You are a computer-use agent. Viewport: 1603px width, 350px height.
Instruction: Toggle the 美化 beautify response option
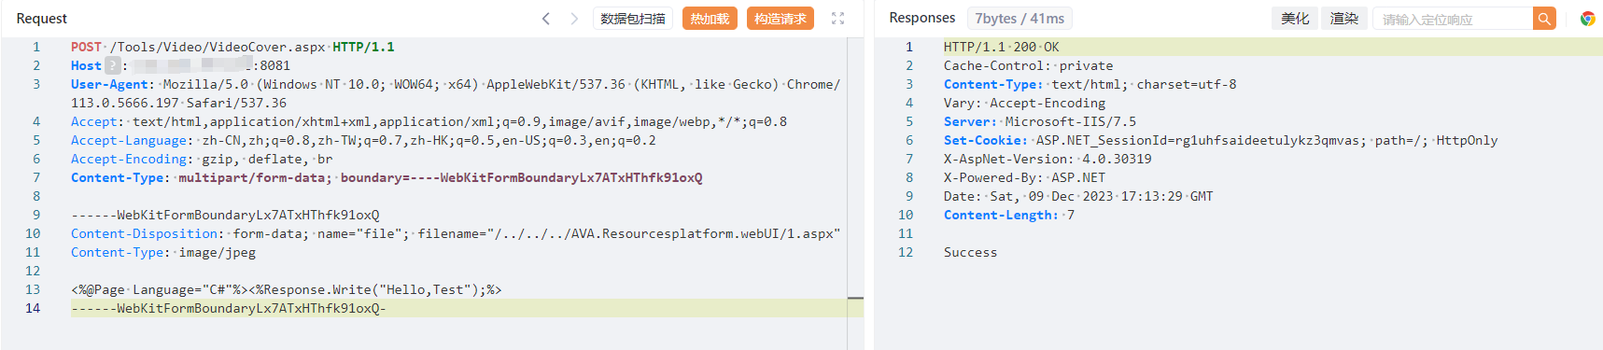point(1295,18)
